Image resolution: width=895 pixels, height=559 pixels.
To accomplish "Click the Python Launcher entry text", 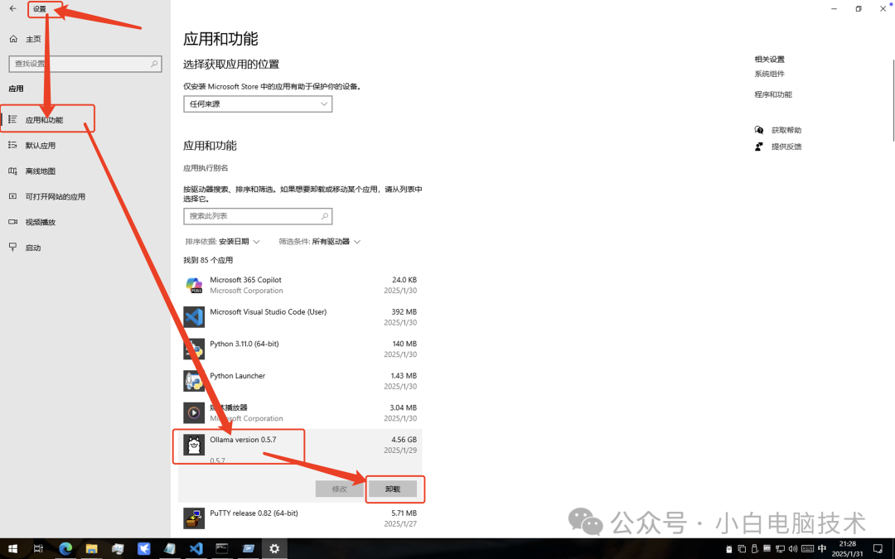I will pyautogui.click(x=238, y=376).
